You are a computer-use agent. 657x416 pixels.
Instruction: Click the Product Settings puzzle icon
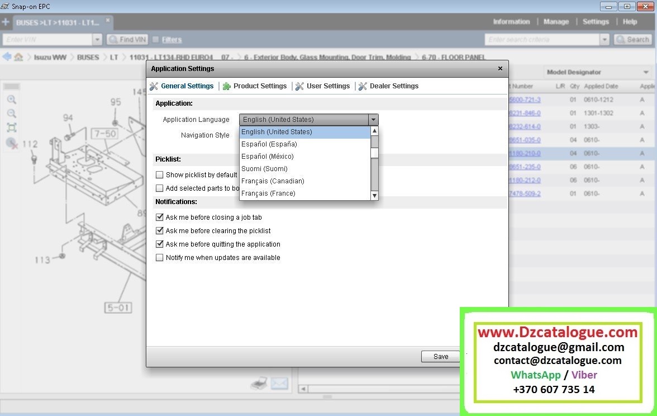pos(227,86)
